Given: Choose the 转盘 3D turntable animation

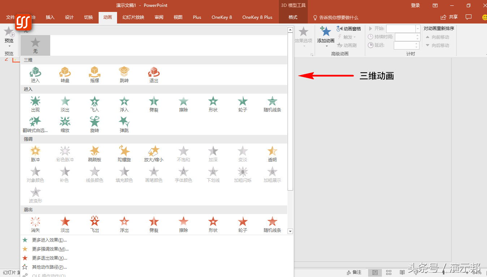Looking at the screenshot, I should pyautogui.click(x=65, y=74).
